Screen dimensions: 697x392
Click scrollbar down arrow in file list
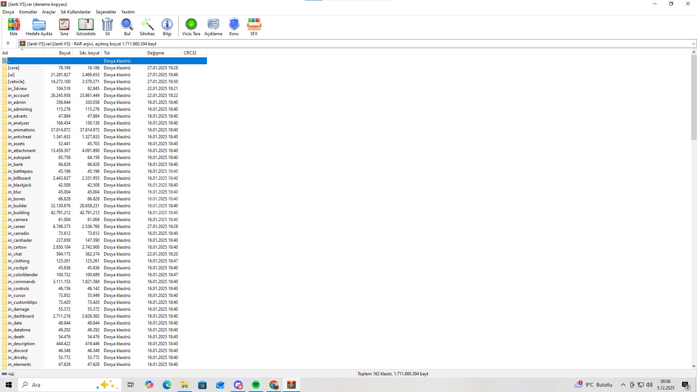694,366
